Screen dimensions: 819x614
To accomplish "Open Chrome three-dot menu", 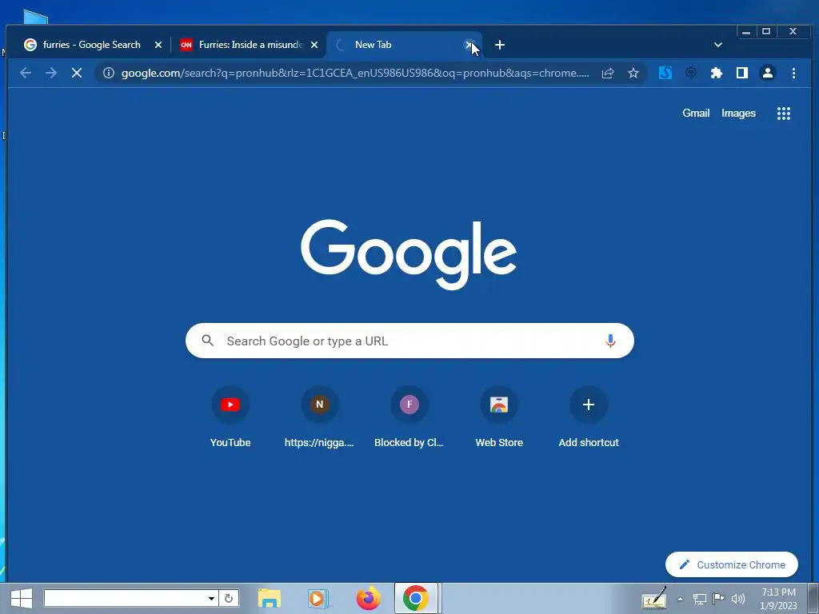I will [x=793, y=73].
